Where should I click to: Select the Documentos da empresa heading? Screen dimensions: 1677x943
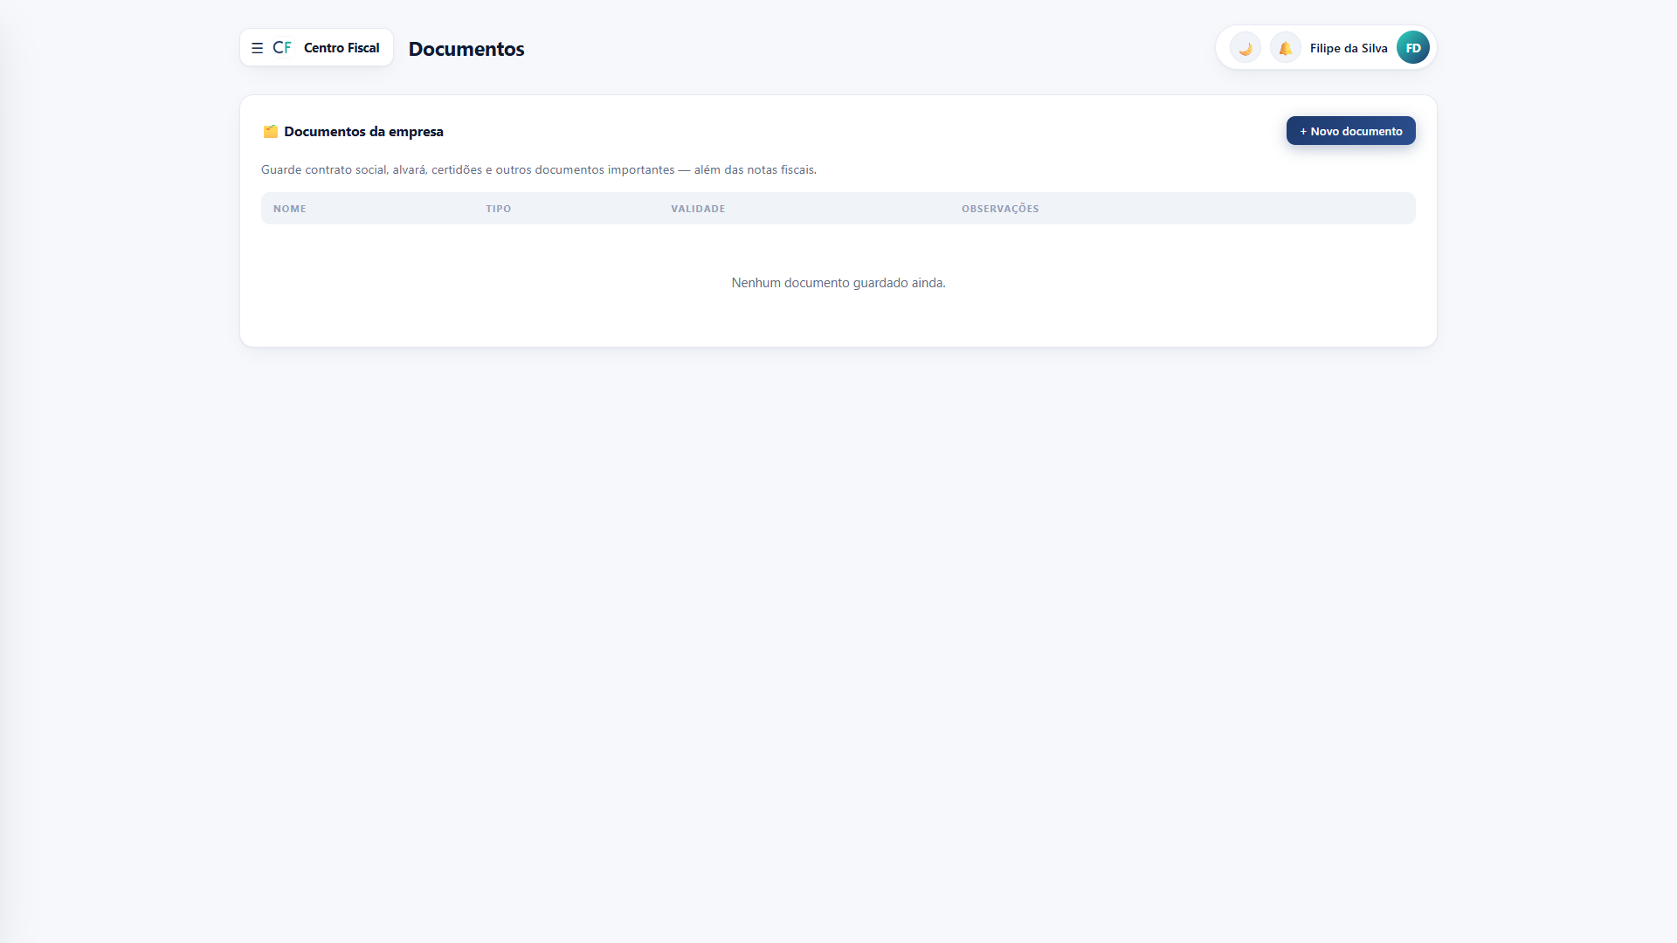[363, 132]
